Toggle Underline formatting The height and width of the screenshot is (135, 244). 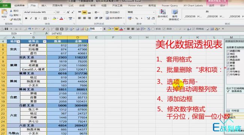tap(36, 18)
